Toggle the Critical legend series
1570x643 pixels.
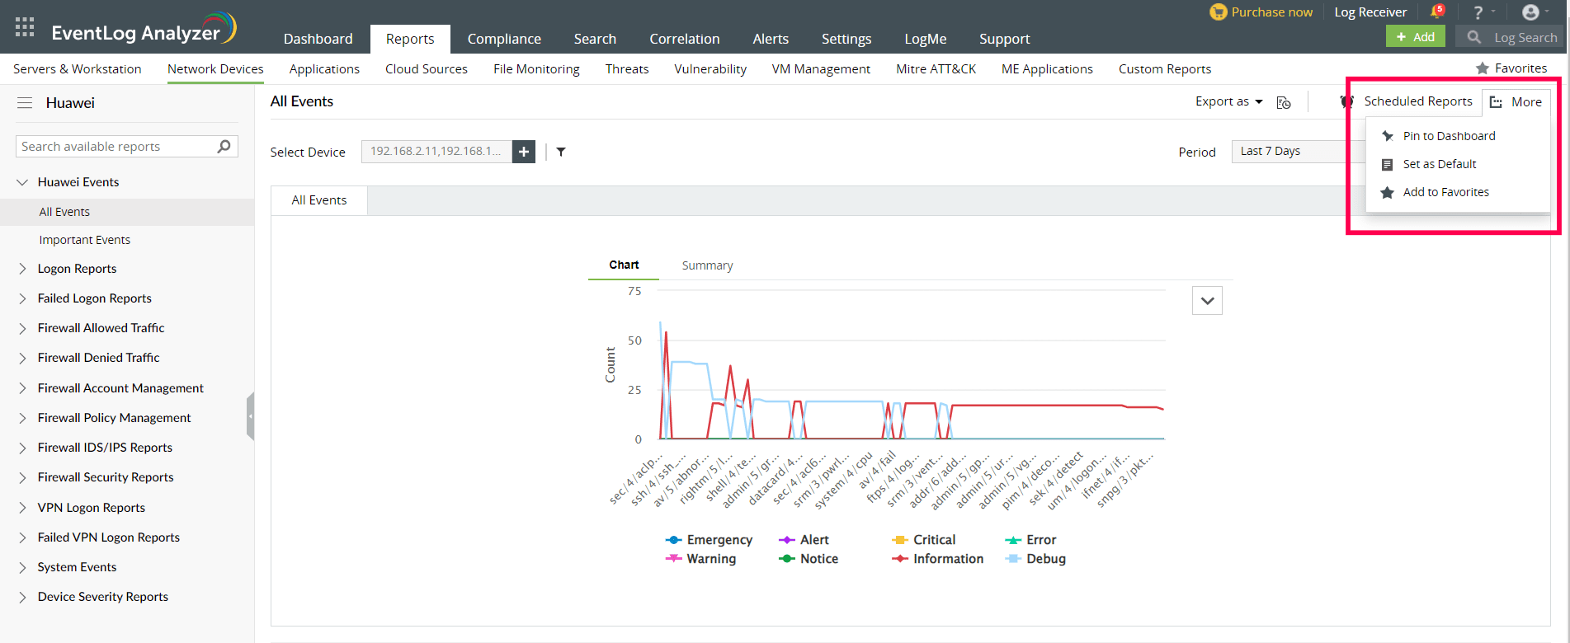[923, 540]
